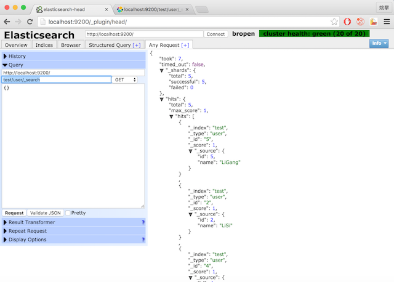Click the Display Options help question mark
This screenshot has width=394, height=282.
tap(143, 240)
